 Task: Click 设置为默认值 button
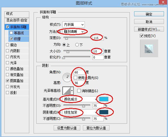click(x=67, y=128)
